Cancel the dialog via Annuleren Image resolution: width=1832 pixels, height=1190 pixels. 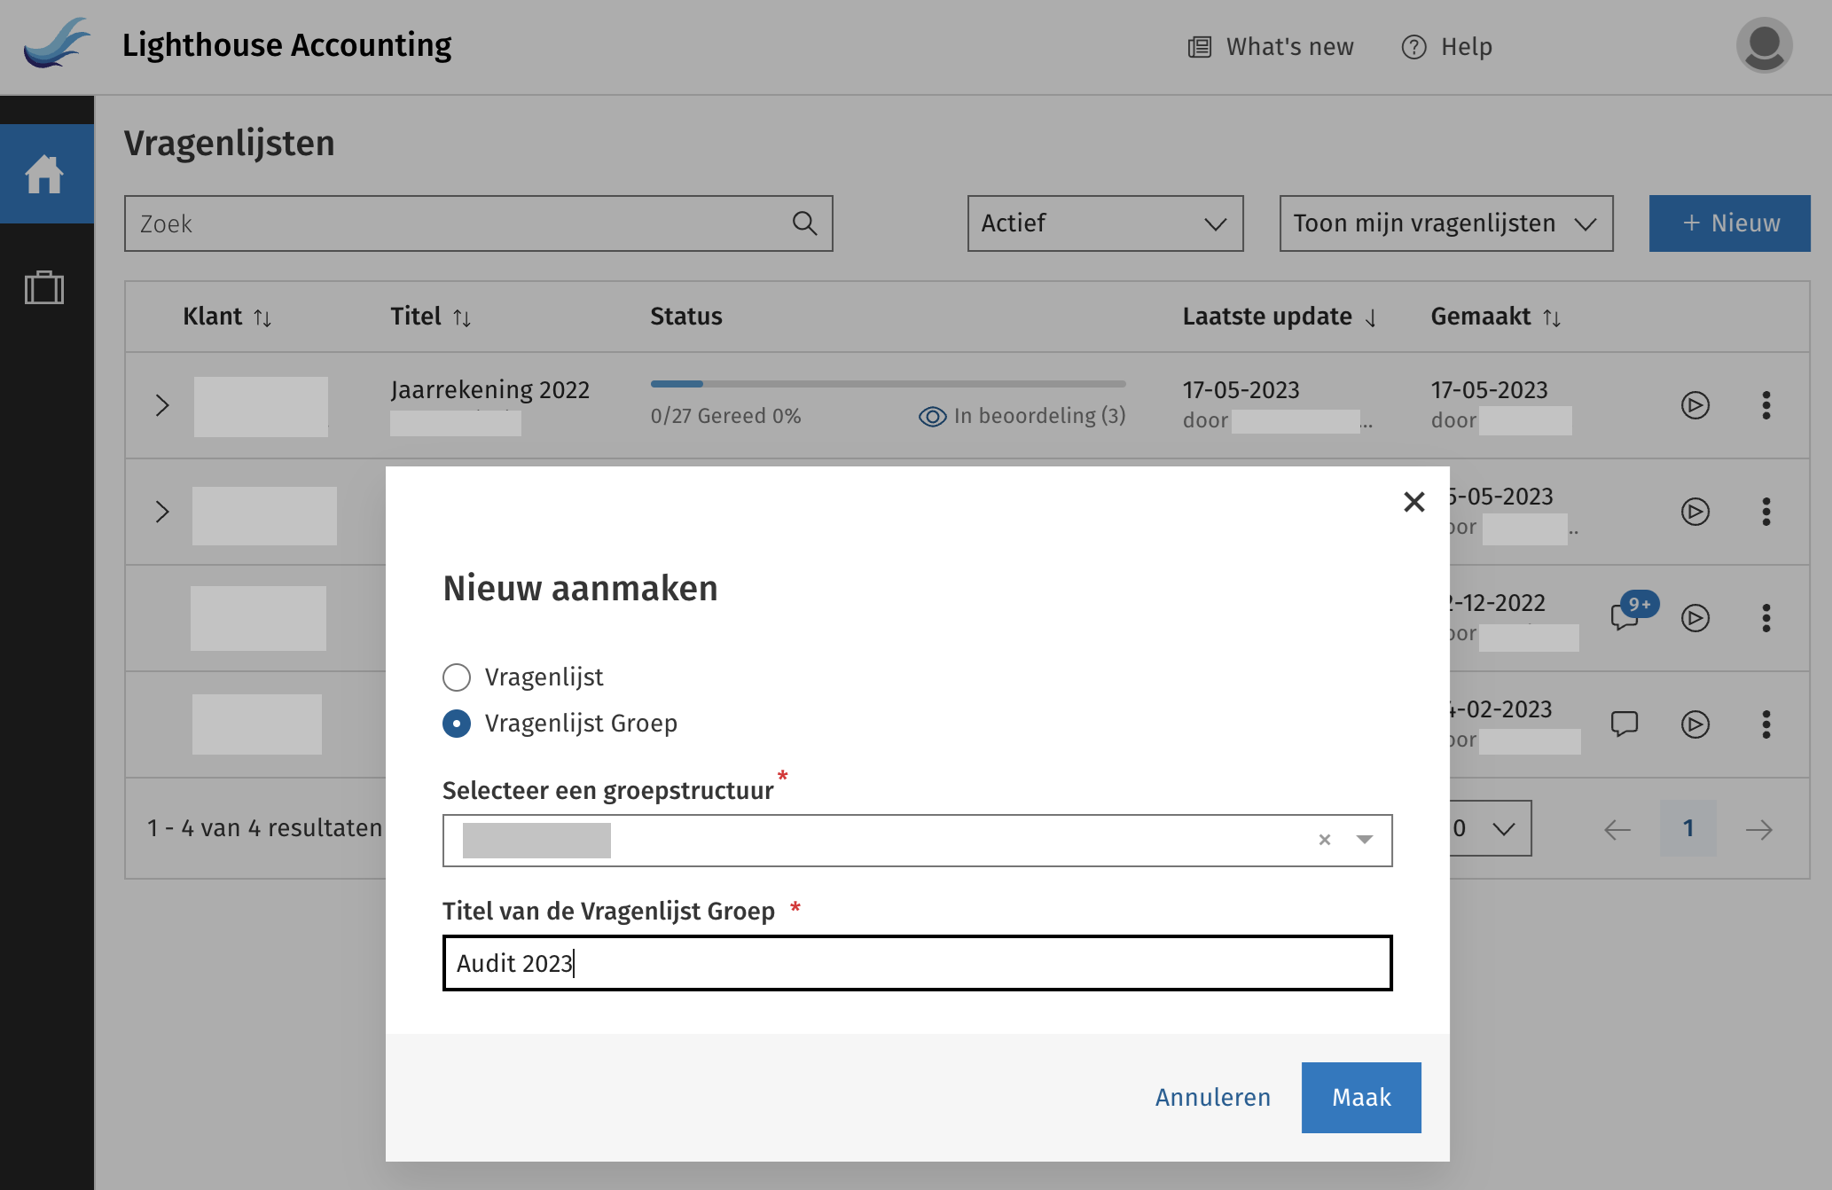tap(1211, 1097)
